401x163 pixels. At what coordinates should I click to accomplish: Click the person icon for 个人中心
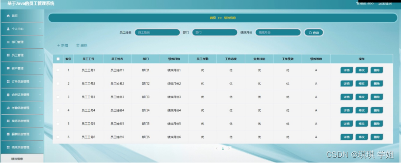click(x=8, y=29)
